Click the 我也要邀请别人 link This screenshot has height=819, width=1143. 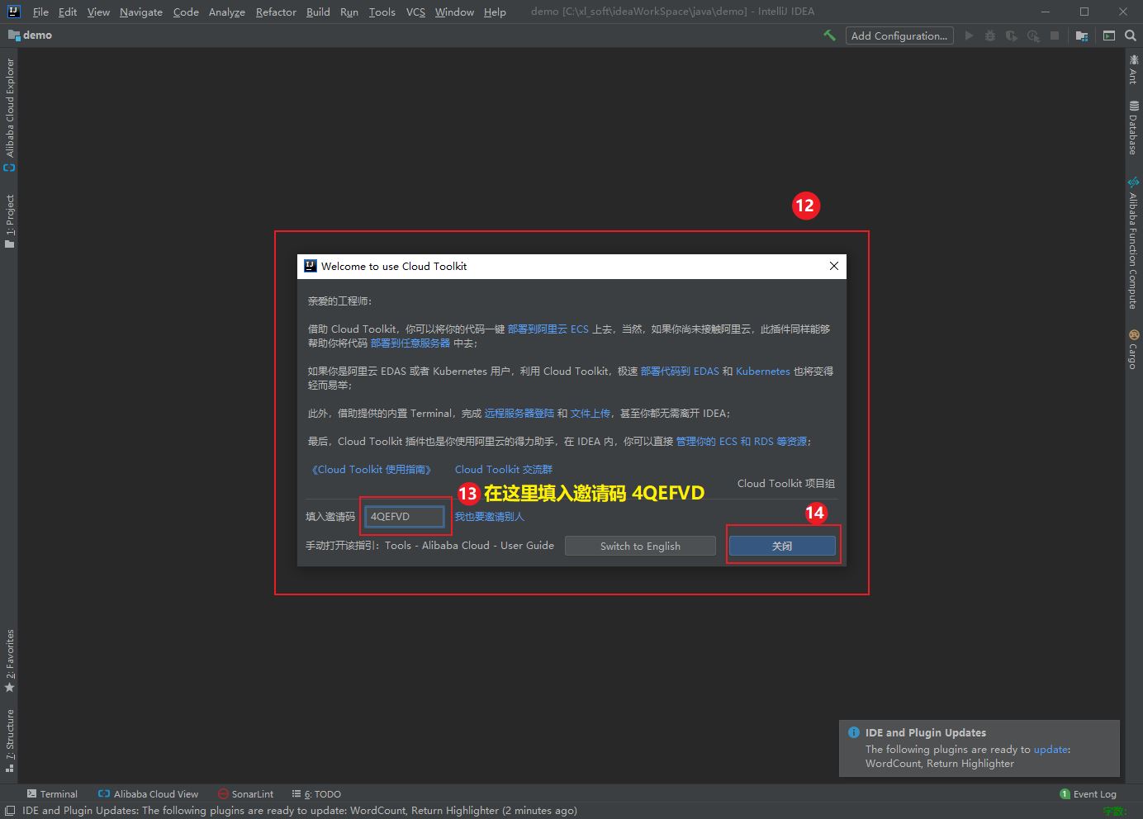coord(490,517)
